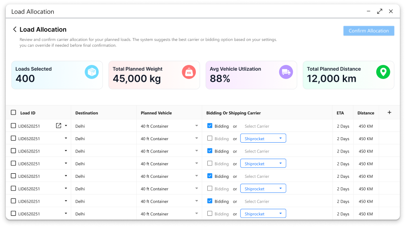The height and width of the screenshot is (227, 406).
Task: Enable Bidding checkbox in the second row
Action: 210,139
